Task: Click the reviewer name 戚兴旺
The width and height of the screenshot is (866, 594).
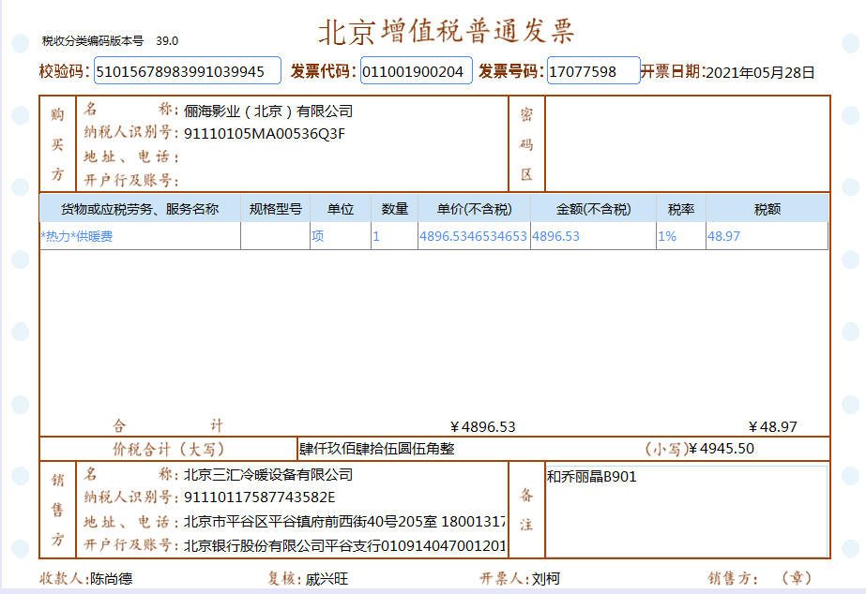Action: pyautogui.click(x=327, y=579)
